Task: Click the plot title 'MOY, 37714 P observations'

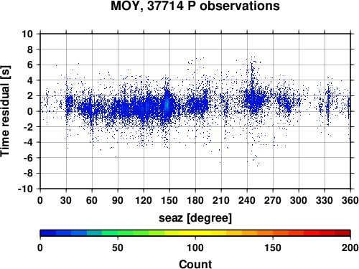Action: click(195, 6)
